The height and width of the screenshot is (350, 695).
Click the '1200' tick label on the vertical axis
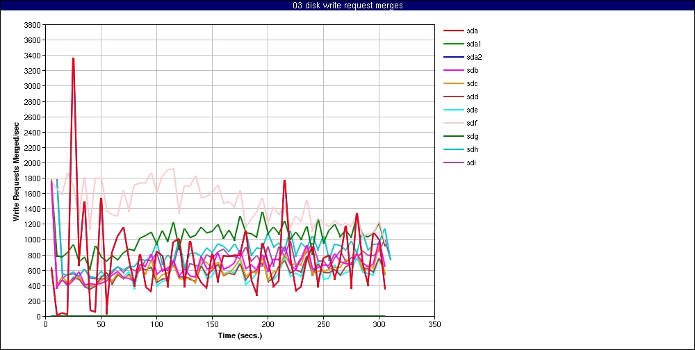[x=33, y=224]
